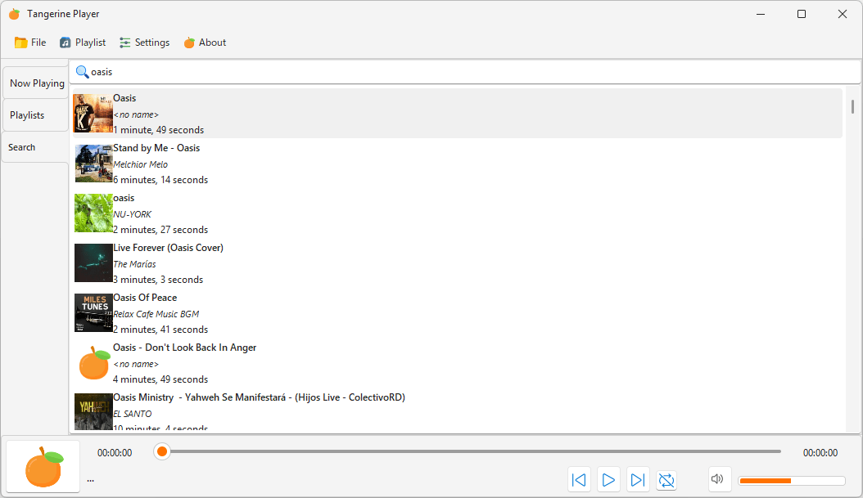
Task: Select Oasis - Don't Look Back In Anger
Action: click(458, 363)
